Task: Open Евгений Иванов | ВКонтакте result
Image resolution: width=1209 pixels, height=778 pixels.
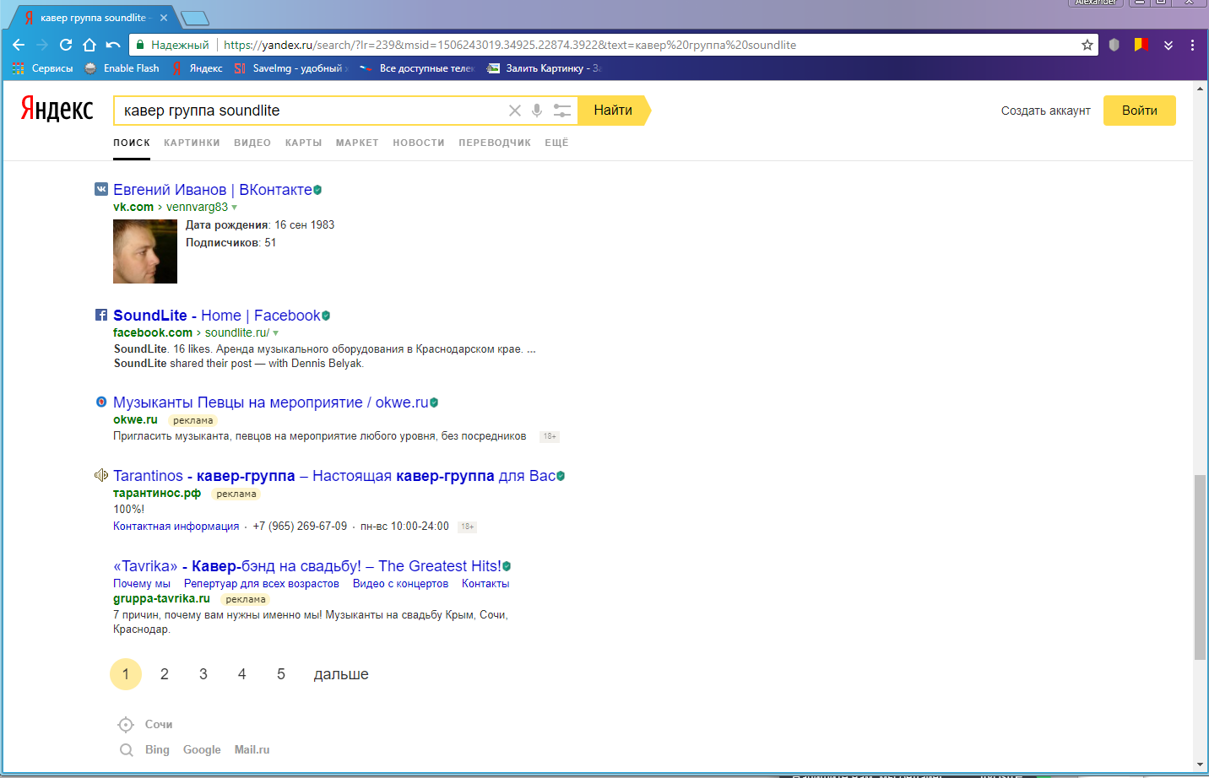Action: coord(213,190)
